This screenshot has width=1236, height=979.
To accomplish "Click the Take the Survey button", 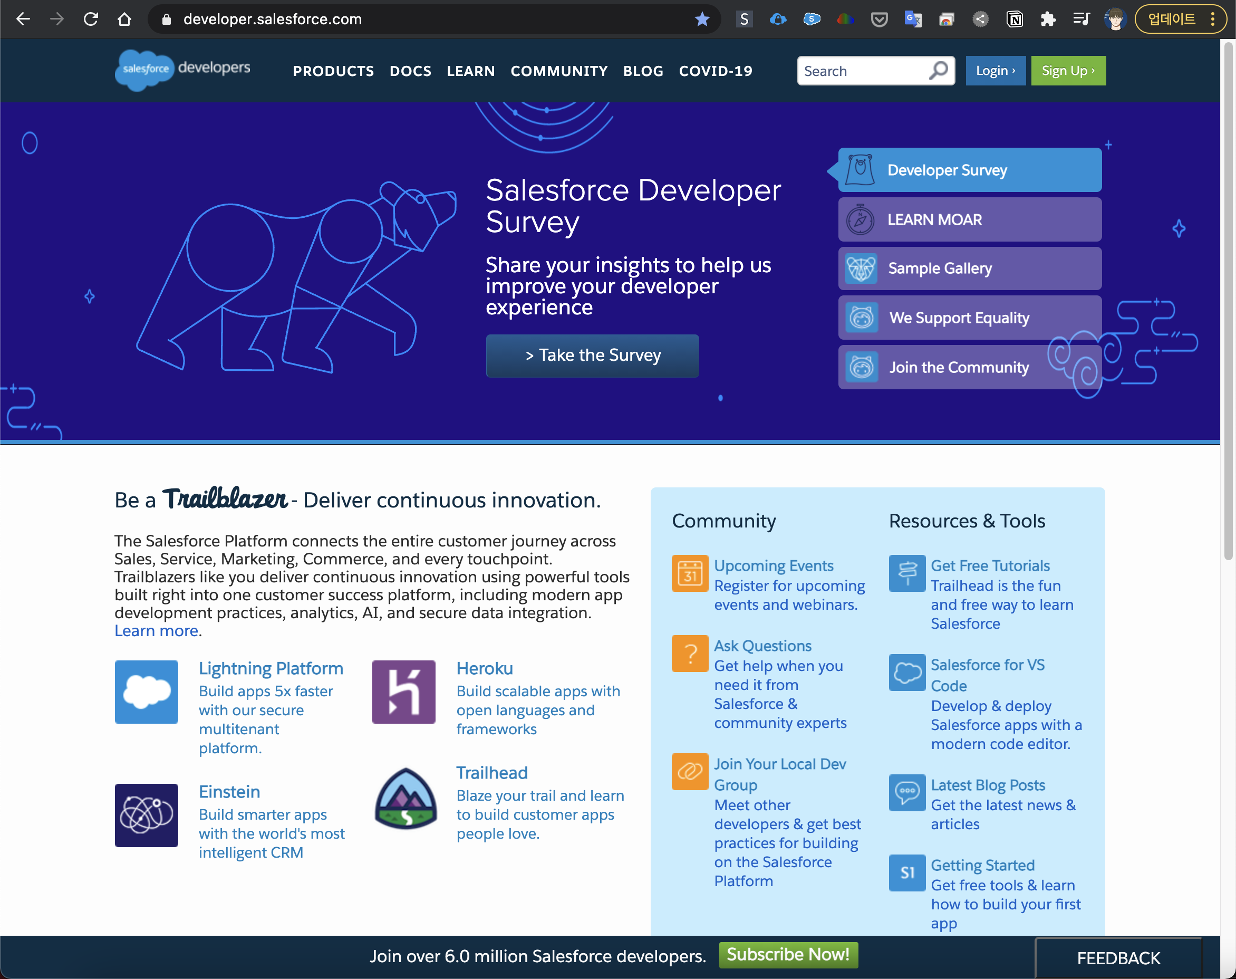I will 592,356.
